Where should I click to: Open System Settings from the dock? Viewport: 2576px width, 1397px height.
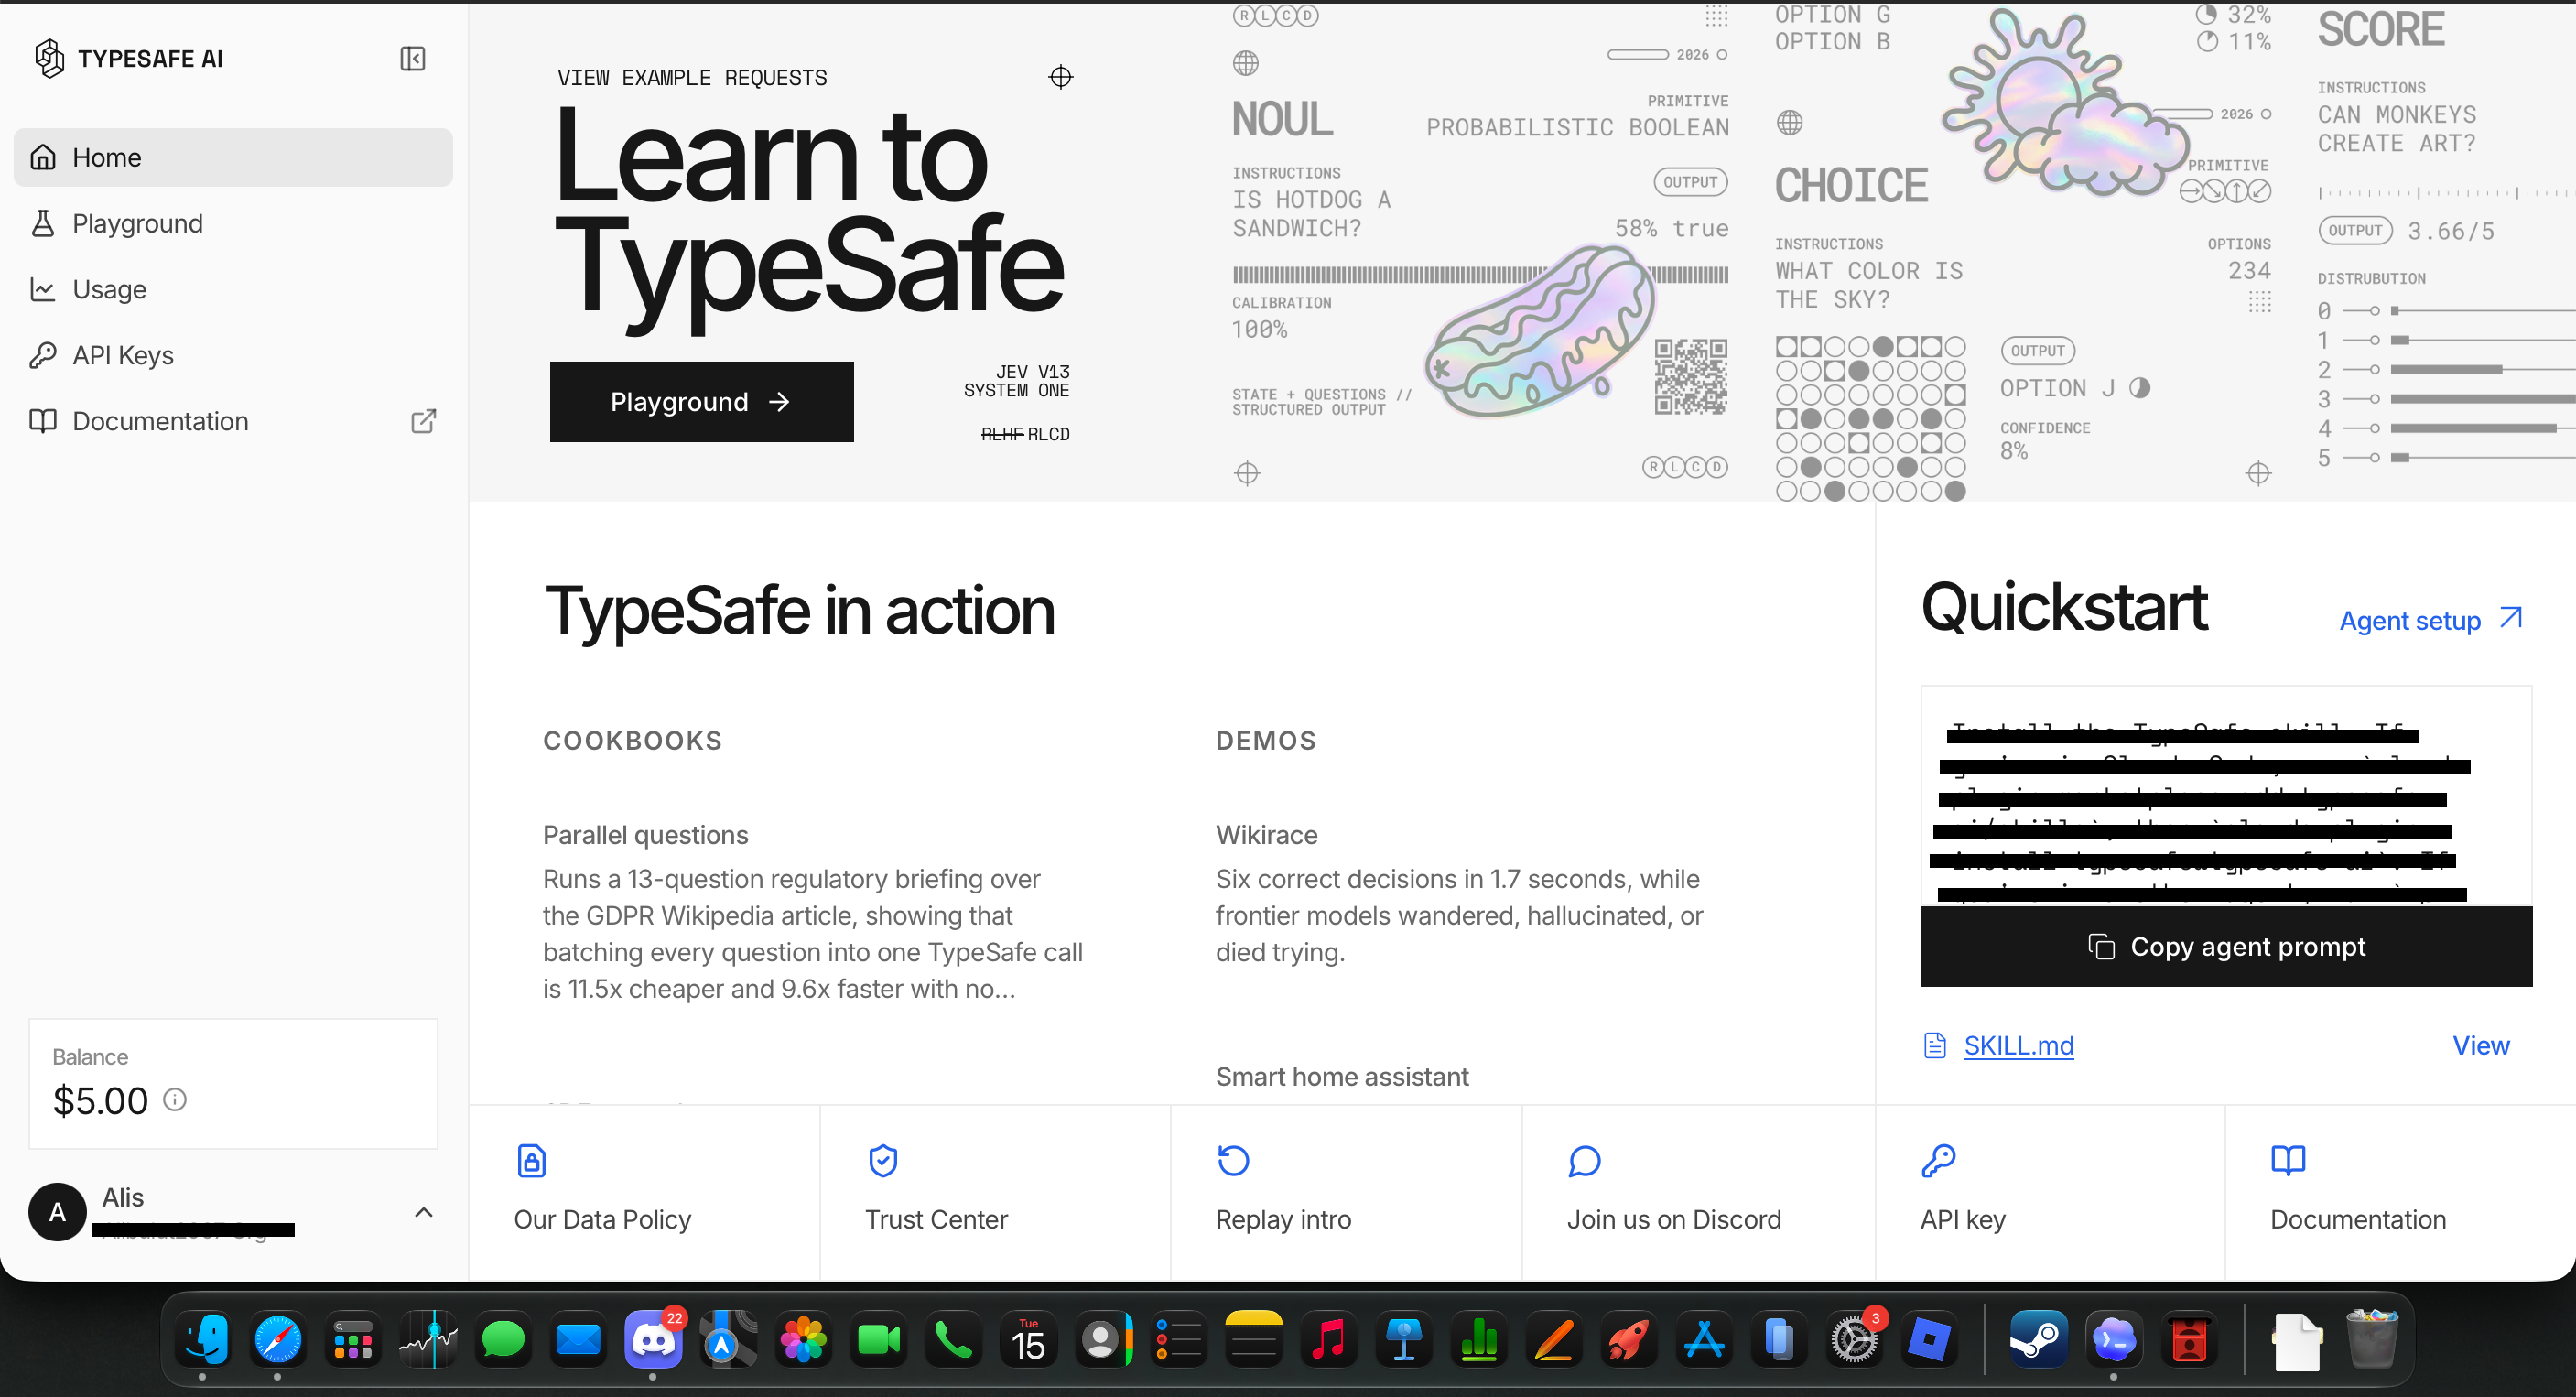coord(1854,1339)
